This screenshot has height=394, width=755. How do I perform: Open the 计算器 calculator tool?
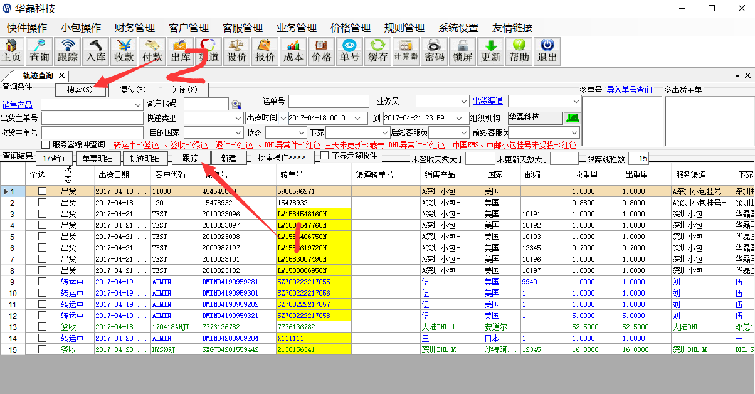point(406,51)
